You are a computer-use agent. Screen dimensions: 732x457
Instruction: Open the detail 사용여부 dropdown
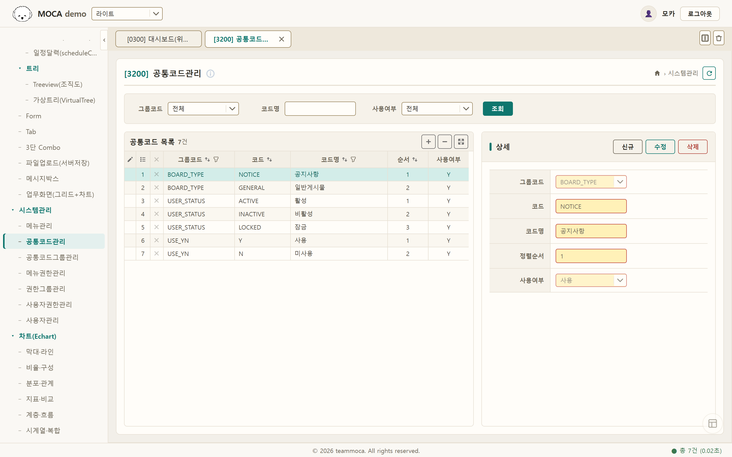591,280
